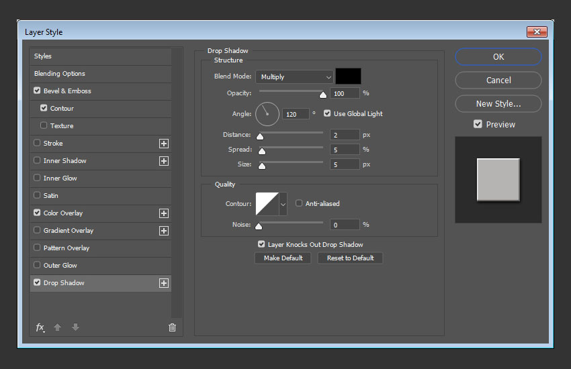Uncheck the Drop Shadow checkbox
The image size is (571, 369).
point(37,282)
